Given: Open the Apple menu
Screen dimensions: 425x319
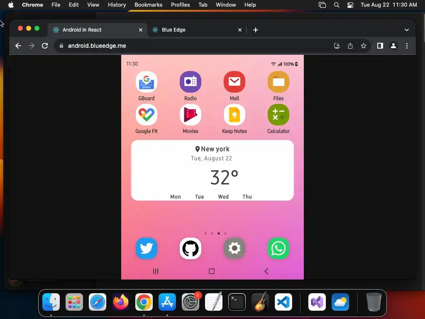Looking at the screenshot, I should click(11, 5).
